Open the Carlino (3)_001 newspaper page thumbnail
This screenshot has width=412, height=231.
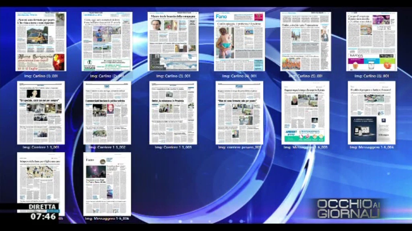coord(173,41)
